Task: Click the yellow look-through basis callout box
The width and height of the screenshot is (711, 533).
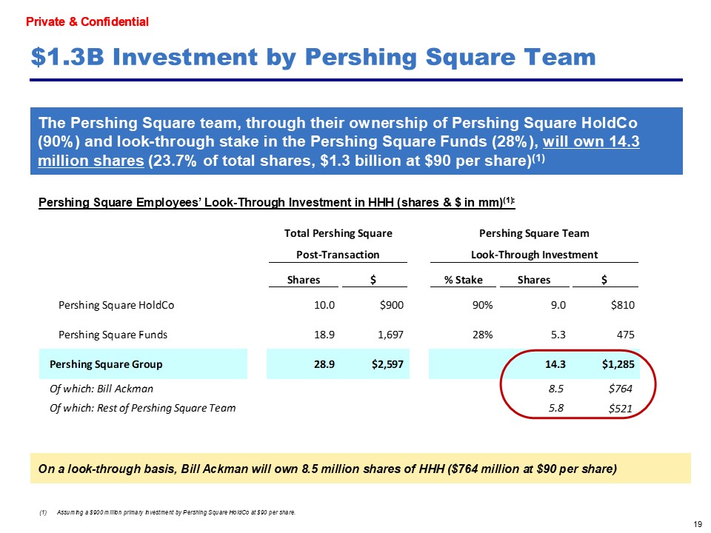Action: [x=361, y=469]
